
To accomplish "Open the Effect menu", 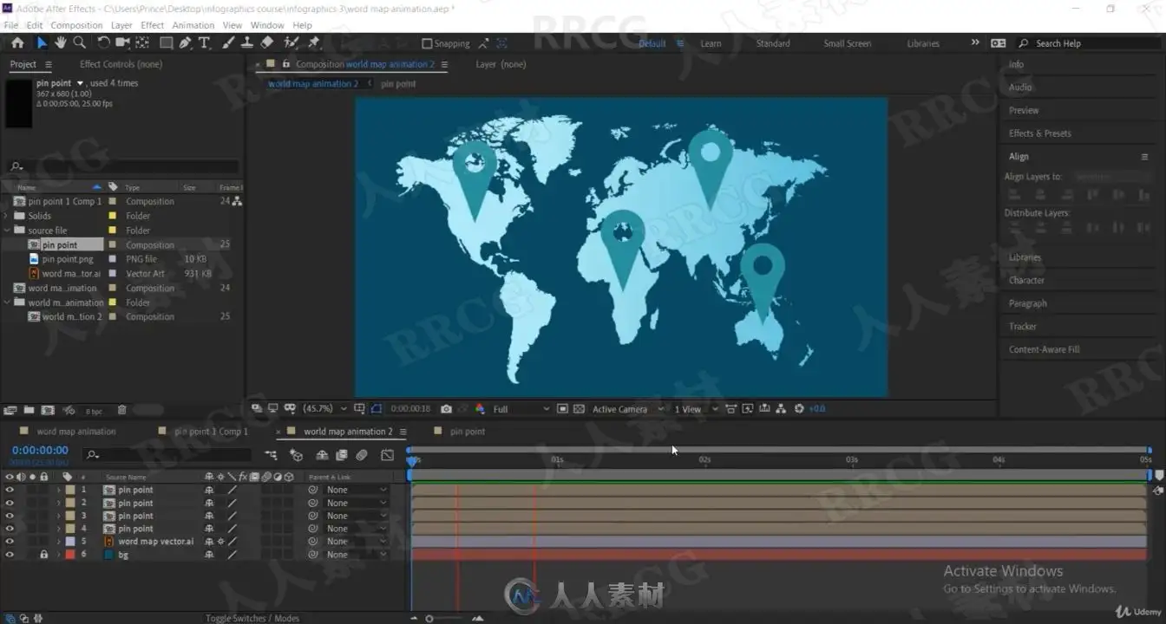I will click(x=153, y=25).
